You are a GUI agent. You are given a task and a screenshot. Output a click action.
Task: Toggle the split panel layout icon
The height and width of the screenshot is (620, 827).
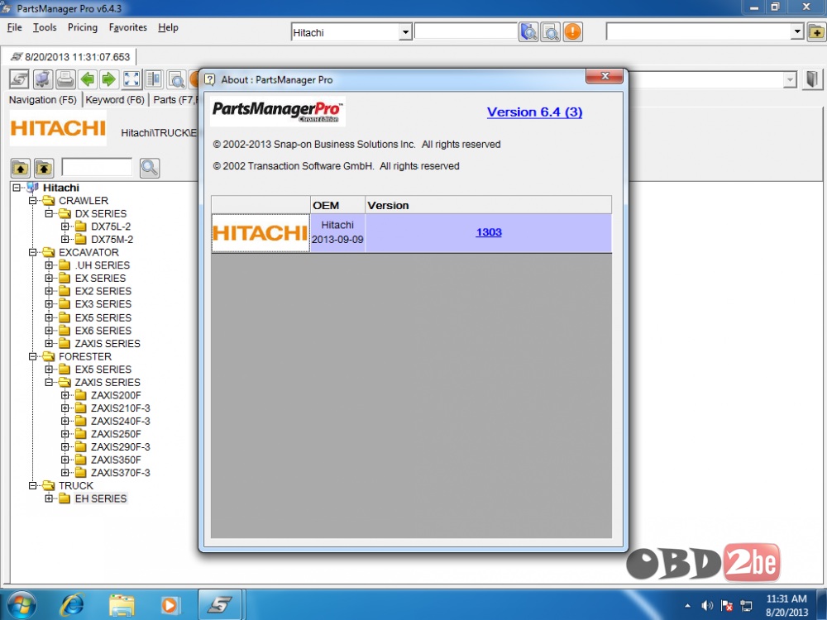click(154, 79)
